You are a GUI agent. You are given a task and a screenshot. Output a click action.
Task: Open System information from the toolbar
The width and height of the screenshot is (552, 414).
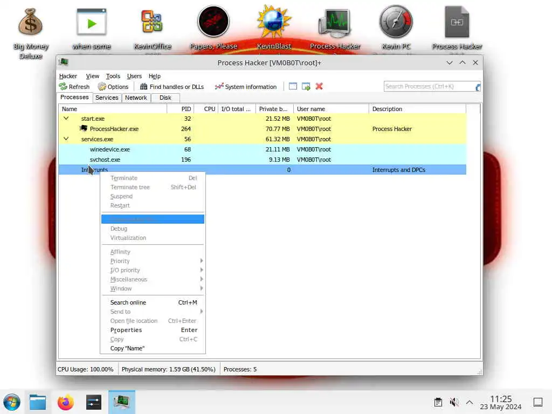pyautogui.click(x=246, y=87)
